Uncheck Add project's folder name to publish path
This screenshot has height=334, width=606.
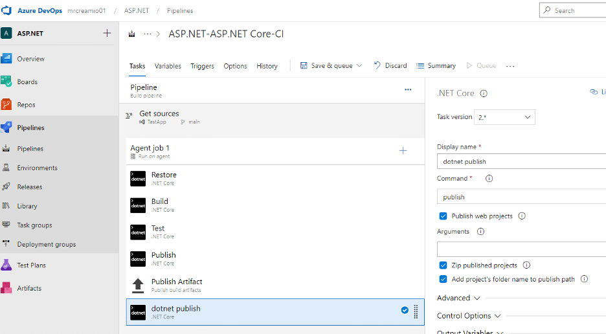[443, 279]
